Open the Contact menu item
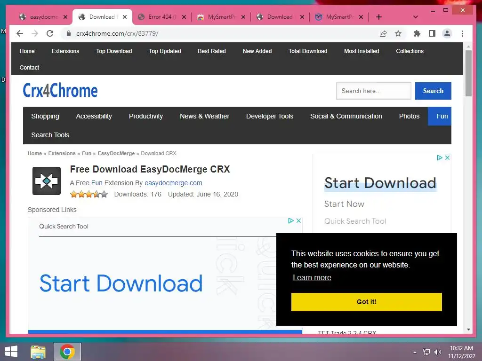The width and height of the screenshot is (482, 361). [29, 67]
